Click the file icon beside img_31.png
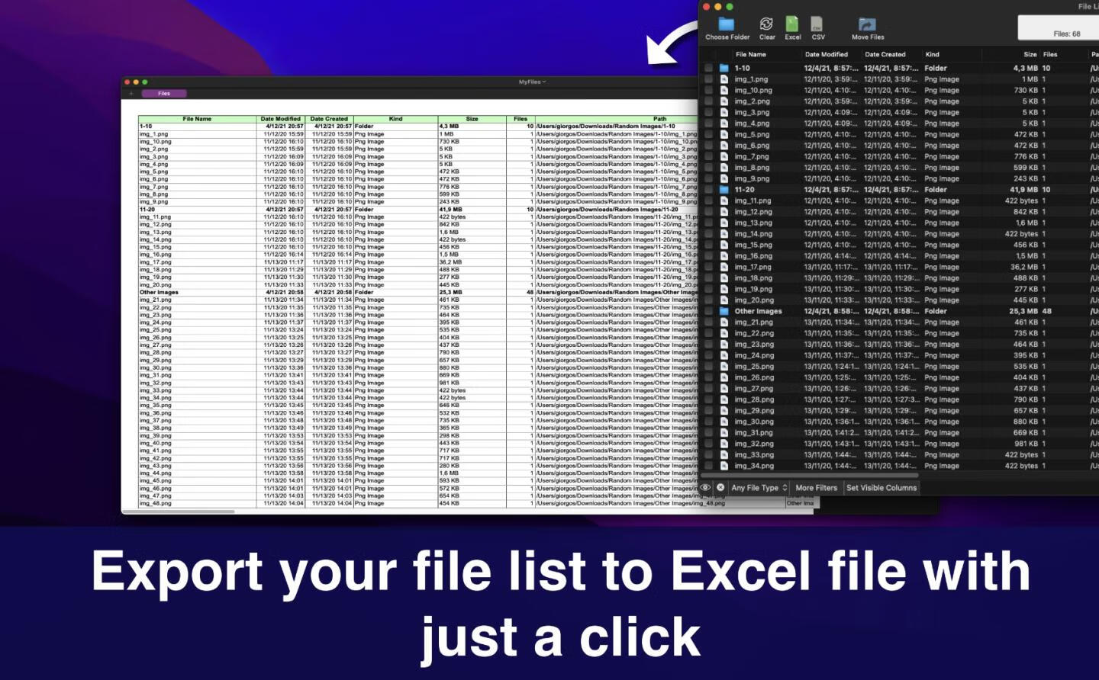 pos(724,433)
